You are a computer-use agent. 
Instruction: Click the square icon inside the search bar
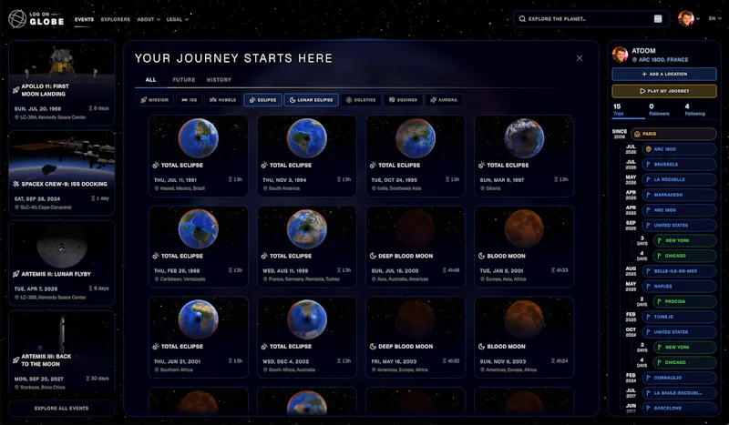point(658,19)
